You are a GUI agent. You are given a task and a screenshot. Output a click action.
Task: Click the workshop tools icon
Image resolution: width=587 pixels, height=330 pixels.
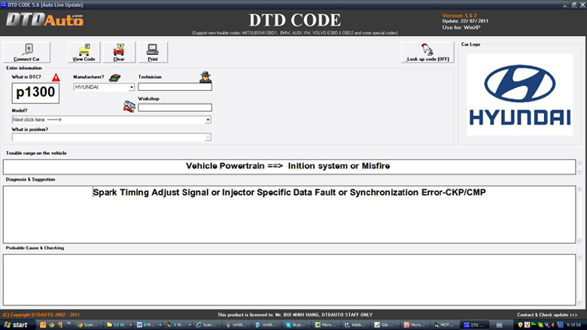(129, 107)
